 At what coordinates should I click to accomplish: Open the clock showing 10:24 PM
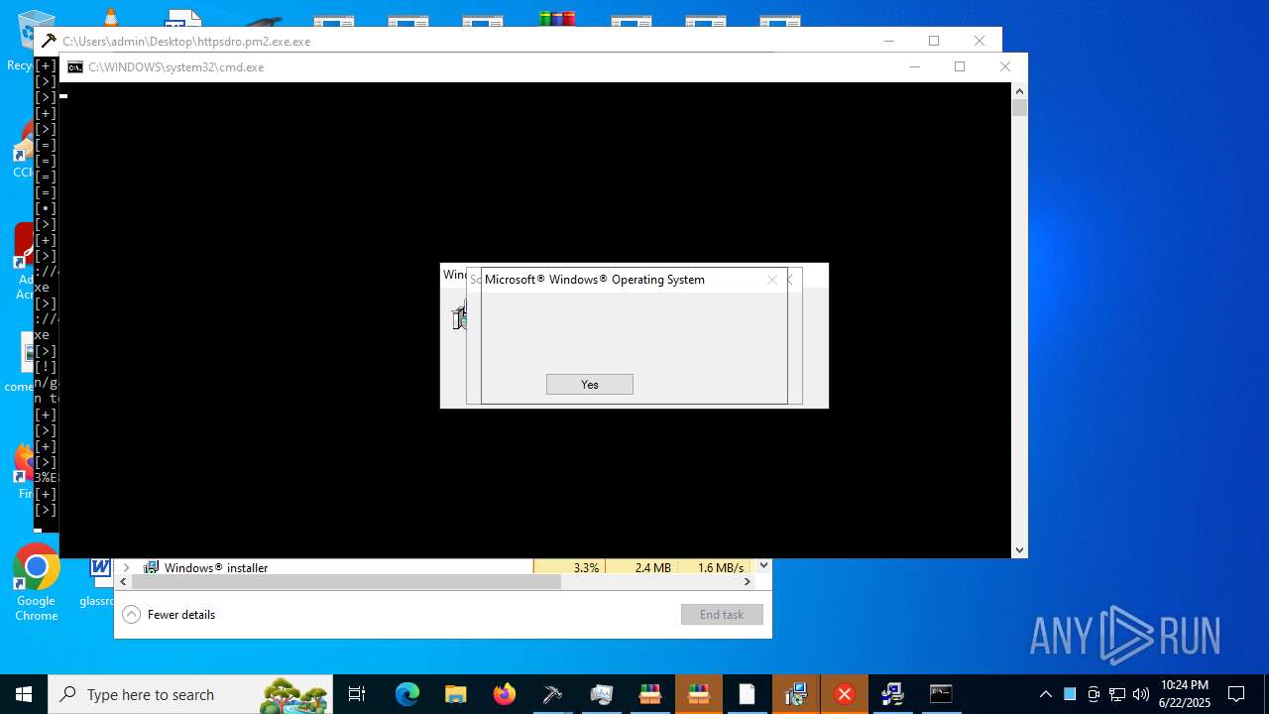coord(1185,694)
